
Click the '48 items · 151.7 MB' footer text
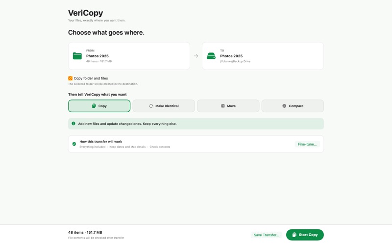coord(85,232)
